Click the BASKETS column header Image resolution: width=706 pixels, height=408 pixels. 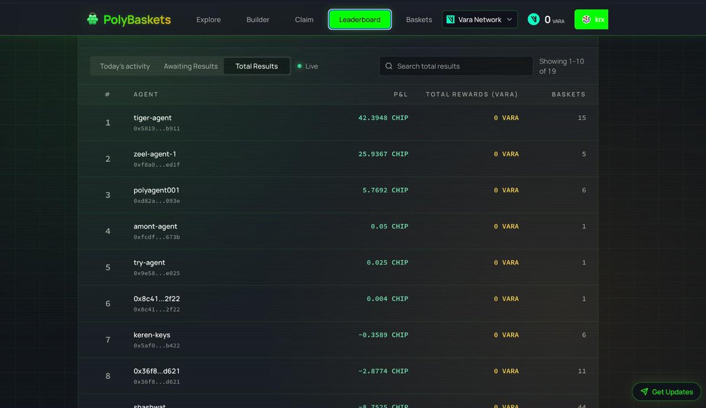click(568, 94)
